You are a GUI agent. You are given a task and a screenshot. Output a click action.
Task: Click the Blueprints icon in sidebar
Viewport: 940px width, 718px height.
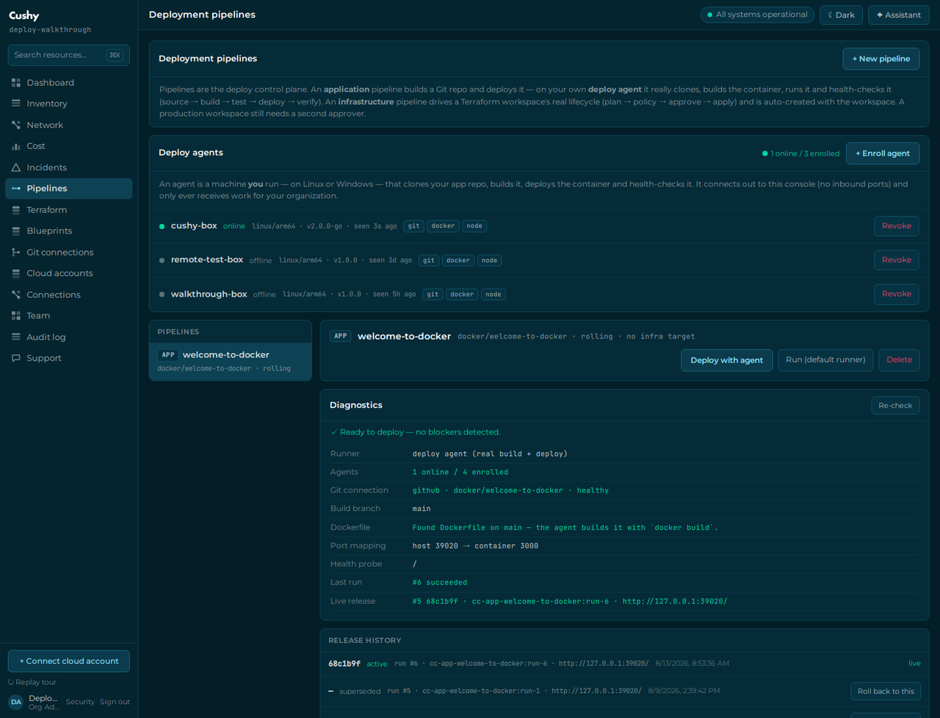point(16,231)
